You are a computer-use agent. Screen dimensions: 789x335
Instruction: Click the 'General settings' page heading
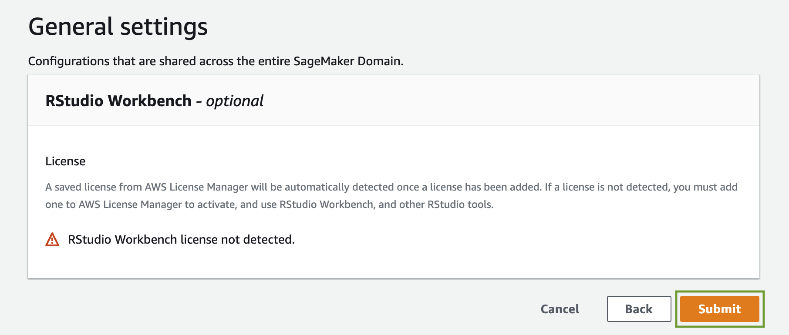118,27
